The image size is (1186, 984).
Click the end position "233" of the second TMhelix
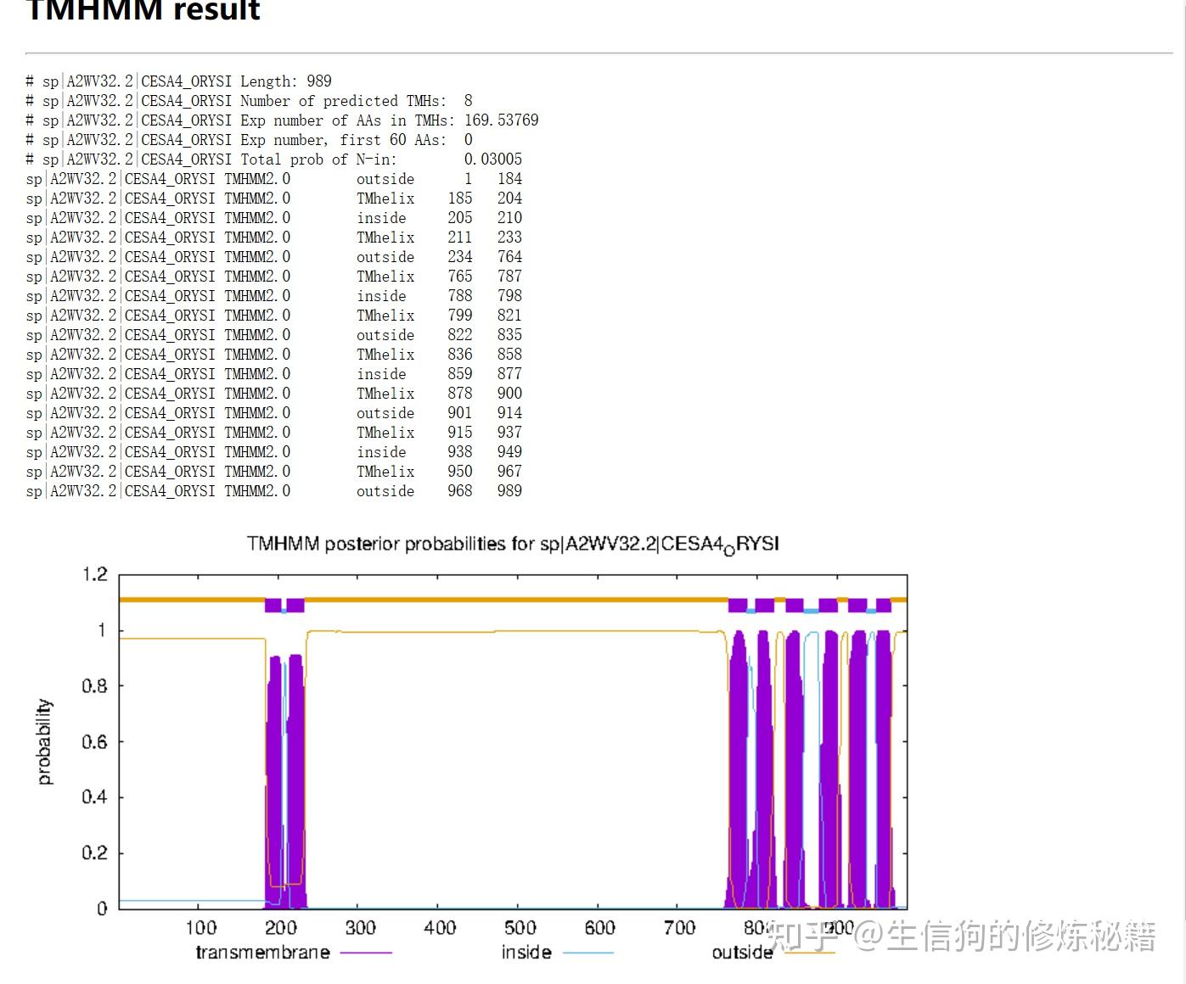click(509, 238)
